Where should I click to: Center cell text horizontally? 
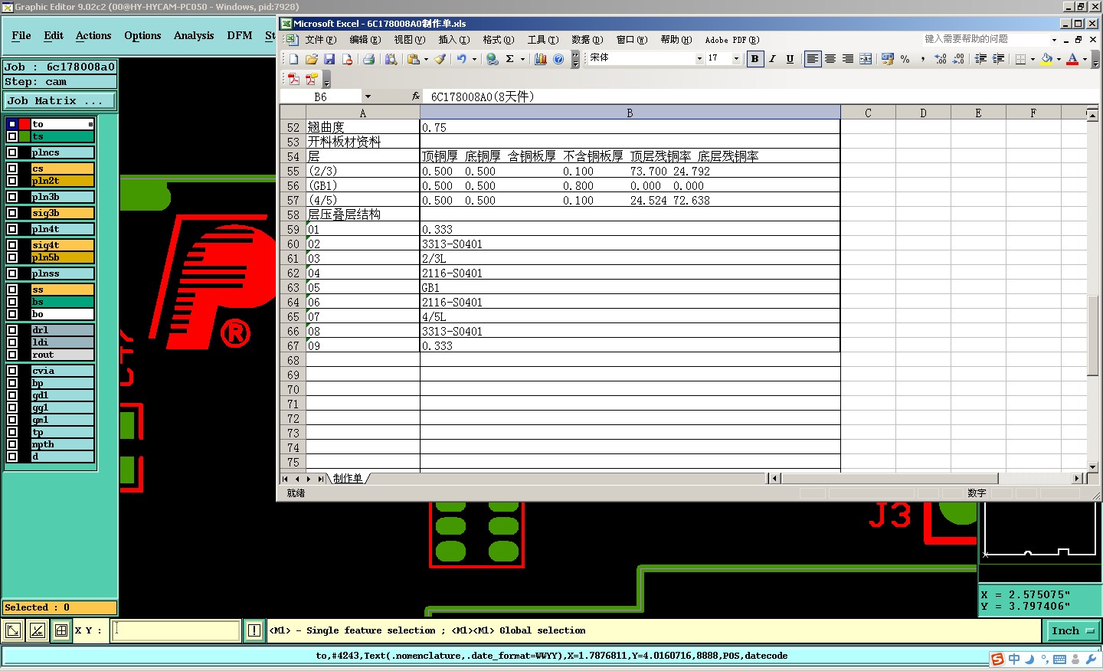830,59
